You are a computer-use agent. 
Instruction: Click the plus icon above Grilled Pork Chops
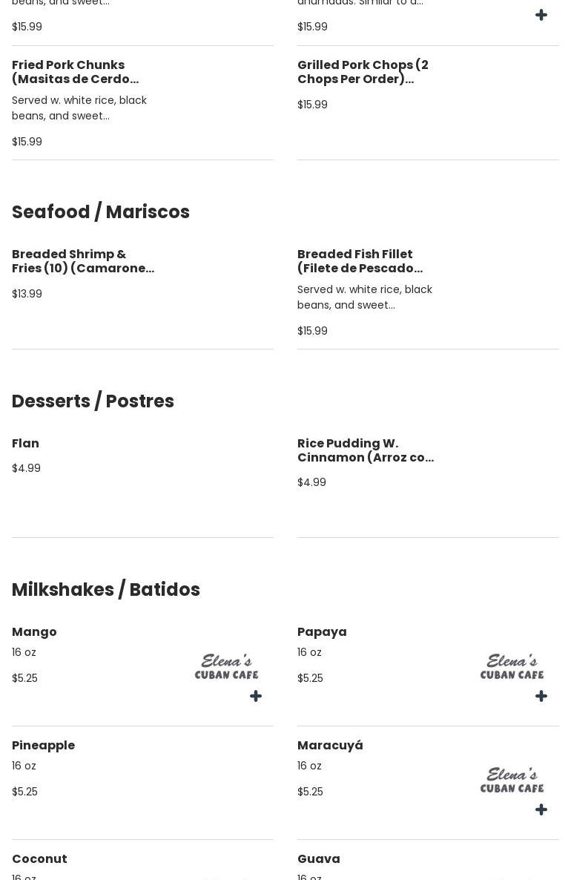click(x=541, y=15)
